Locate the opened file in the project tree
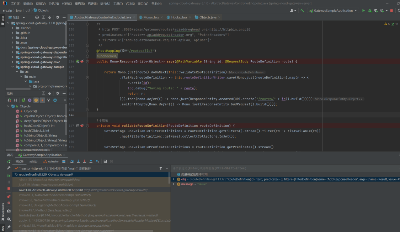400x232 pixels. click(x=37, y=17)
